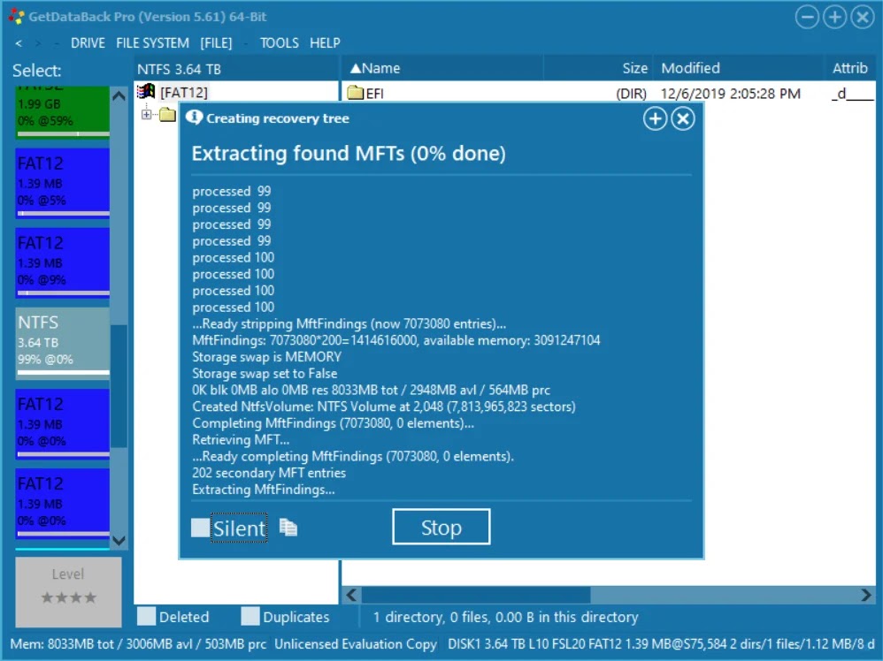This screenshot has width=883, height=661.
Task: Click the 12/6/2019 2:05:28 PM date
Action: point(731,94)
